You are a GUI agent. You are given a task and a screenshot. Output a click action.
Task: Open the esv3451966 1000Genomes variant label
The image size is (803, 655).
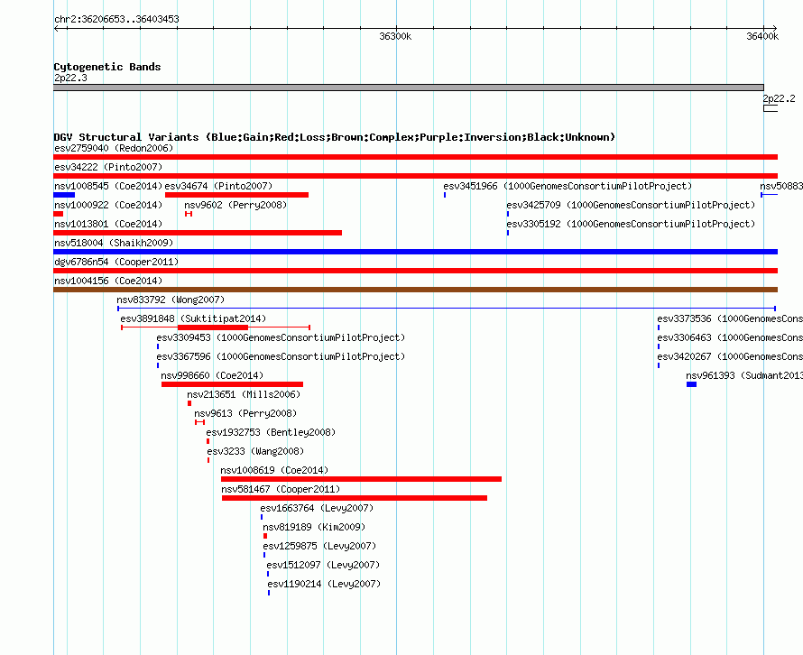pyautogui.click(x=568, y=186)
